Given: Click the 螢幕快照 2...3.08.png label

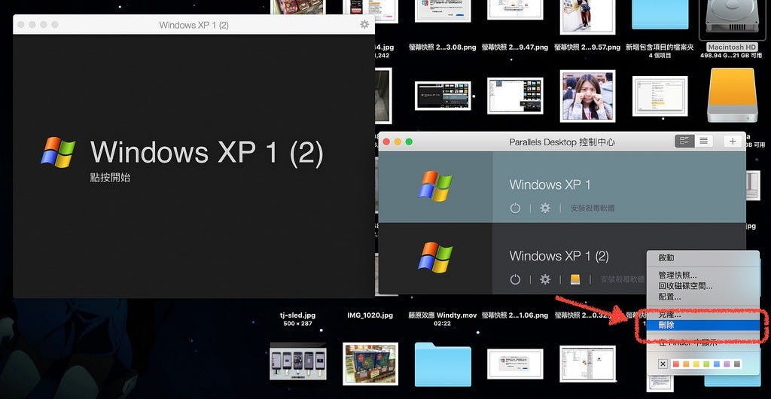Looking at the screenshot, I should tap(443, 47).
